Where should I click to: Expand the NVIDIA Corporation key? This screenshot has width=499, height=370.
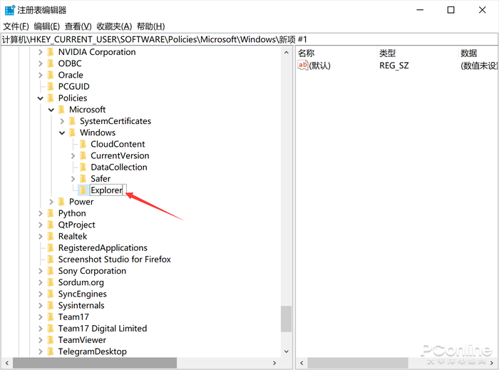coord(41,52)
